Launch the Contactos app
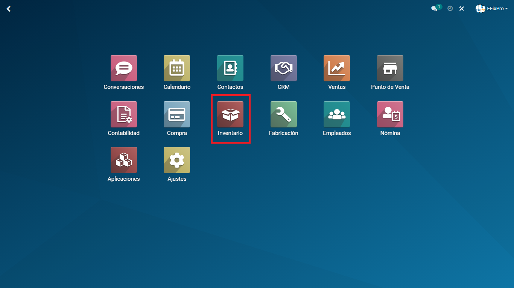 coord(230,68)
